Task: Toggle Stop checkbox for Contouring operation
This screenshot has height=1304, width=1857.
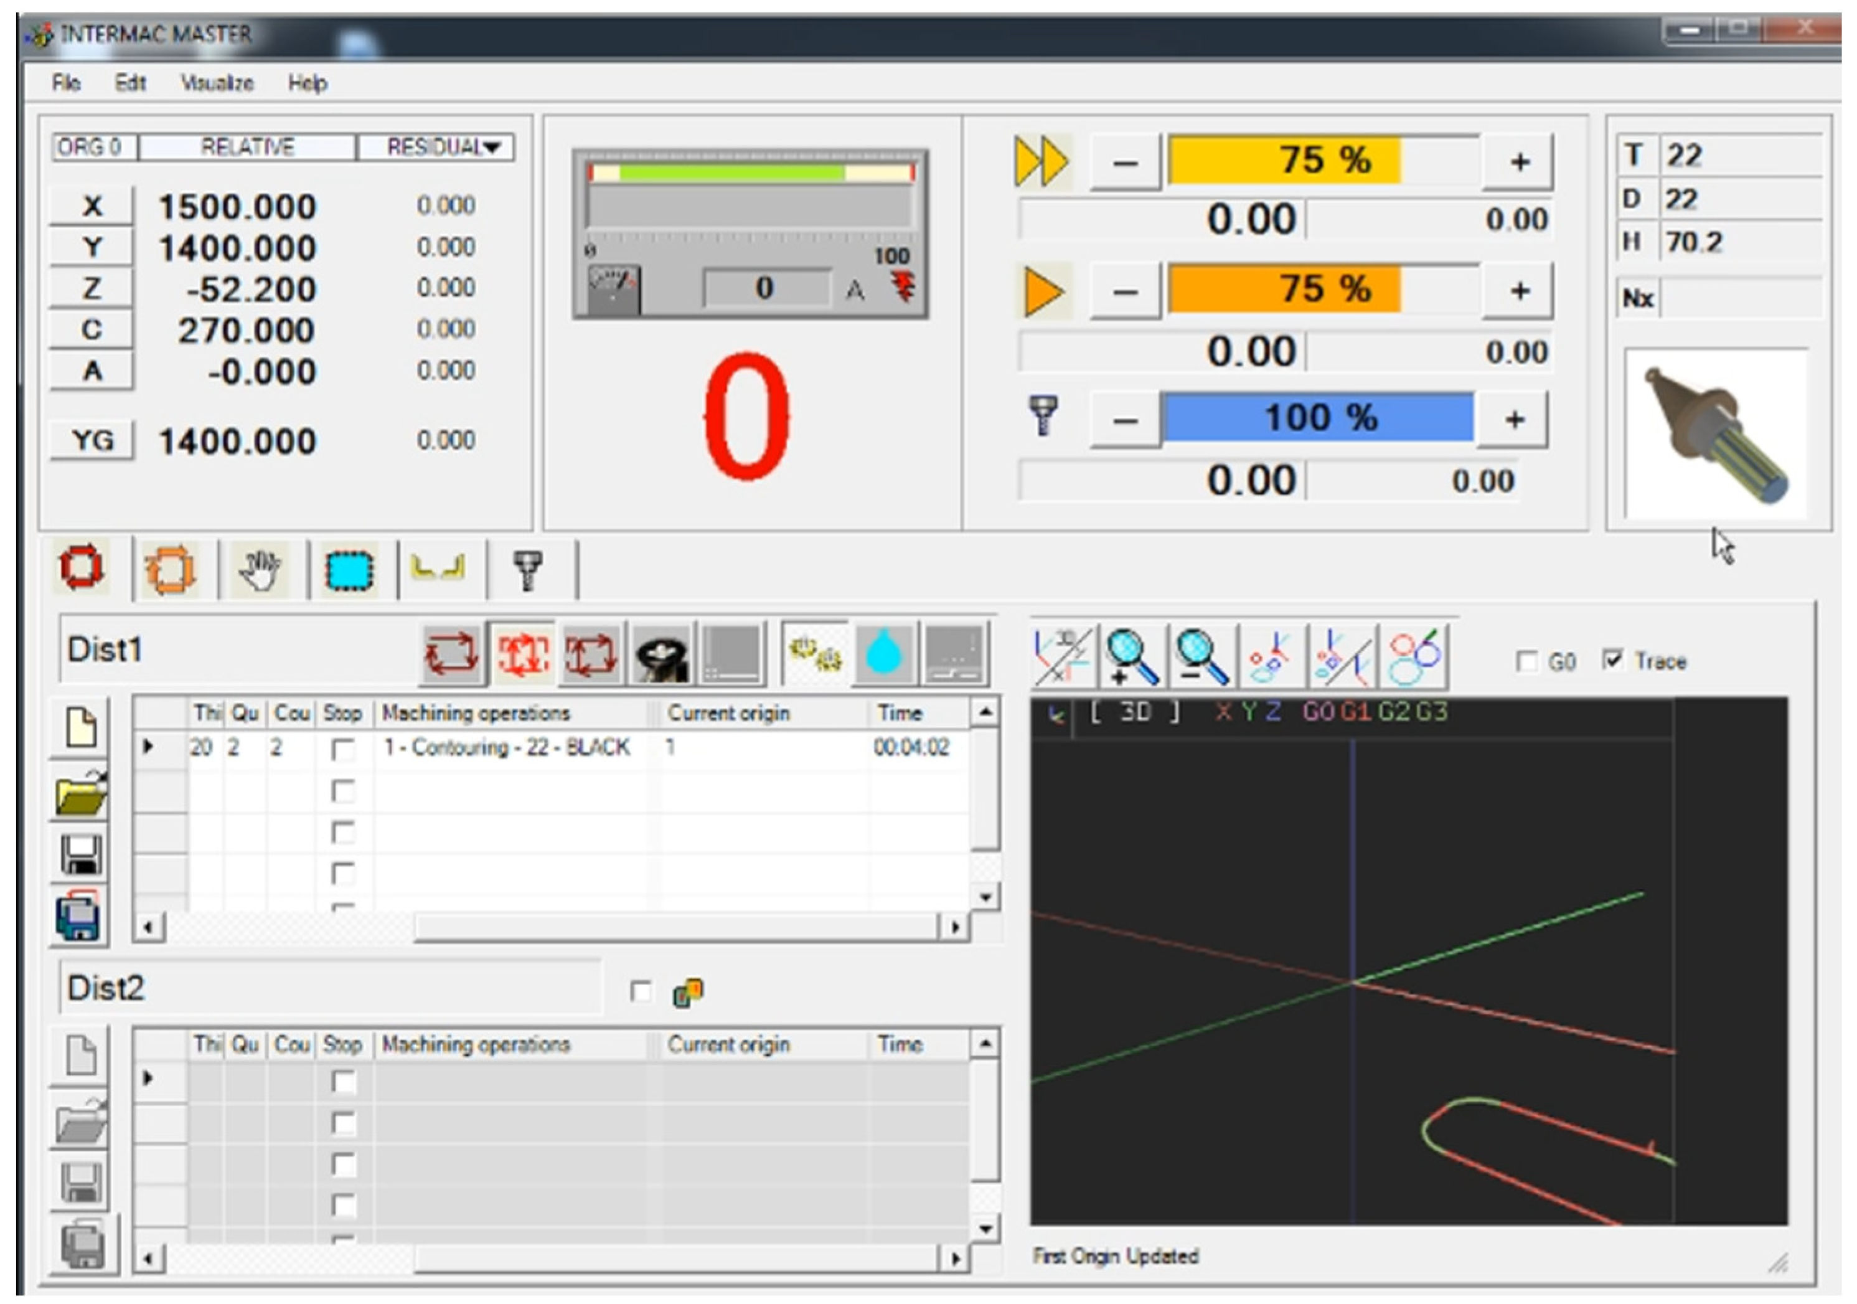Action: tap(343, 749)
